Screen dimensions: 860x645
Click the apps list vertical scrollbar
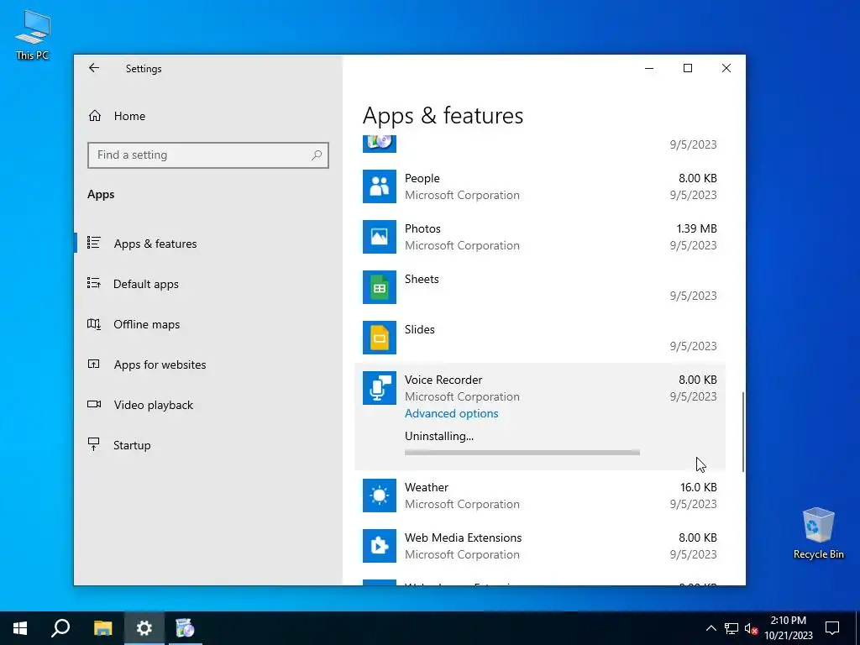(x=743, y=432)
